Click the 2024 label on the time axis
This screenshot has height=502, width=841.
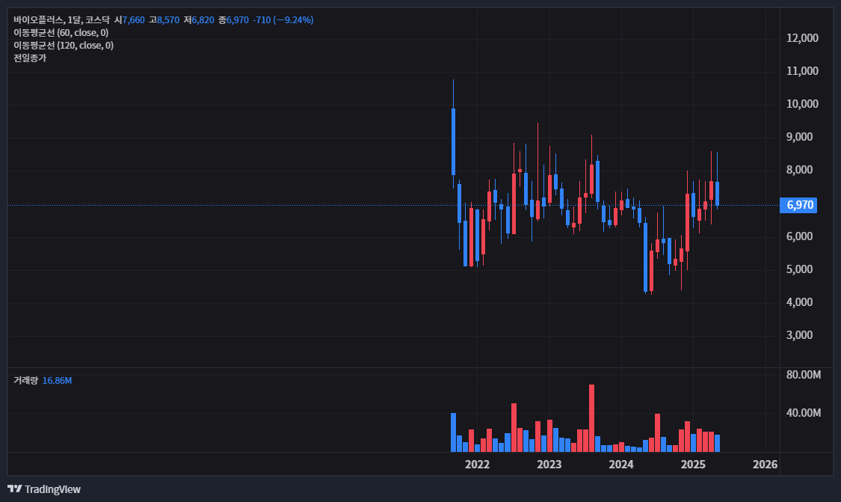621,465
